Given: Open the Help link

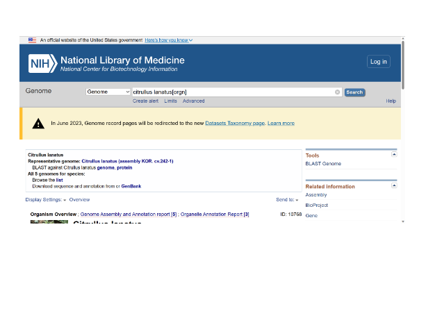Looking at the screenshot, I should pos(391,101).
